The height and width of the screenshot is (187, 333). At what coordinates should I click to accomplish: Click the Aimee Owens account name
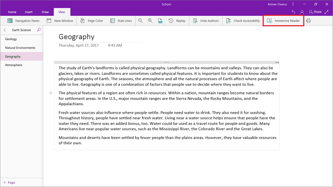point(277,4)
